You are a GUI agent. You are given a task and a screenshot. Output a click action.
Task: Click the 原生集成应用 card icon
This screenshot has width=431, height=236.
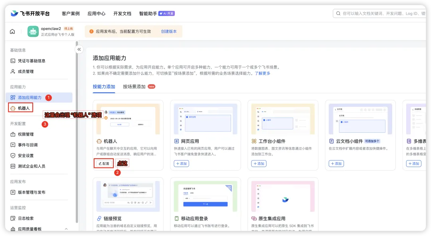pyautogui.click(x=254, y=218)
